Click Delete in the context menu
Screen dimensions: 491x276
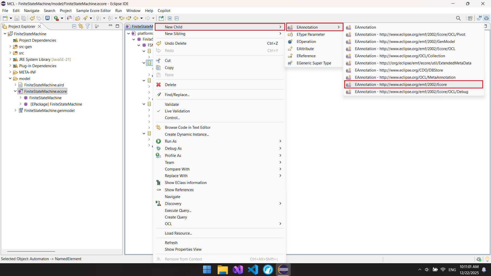[170, 85]
